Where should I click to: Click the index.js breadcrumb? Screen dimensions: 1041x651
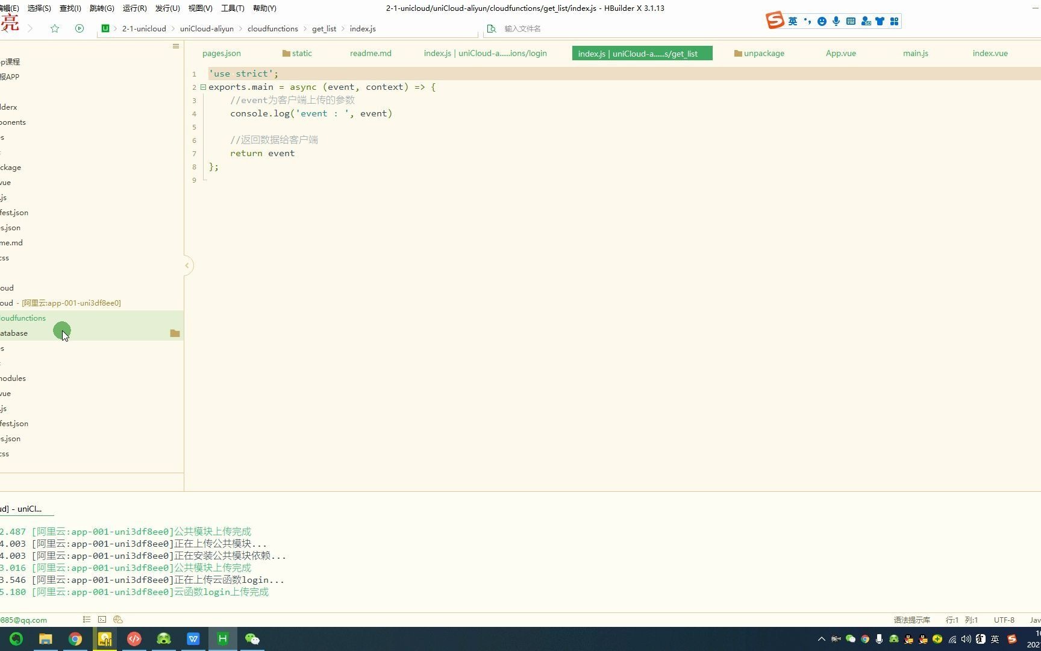click(363, 28)
